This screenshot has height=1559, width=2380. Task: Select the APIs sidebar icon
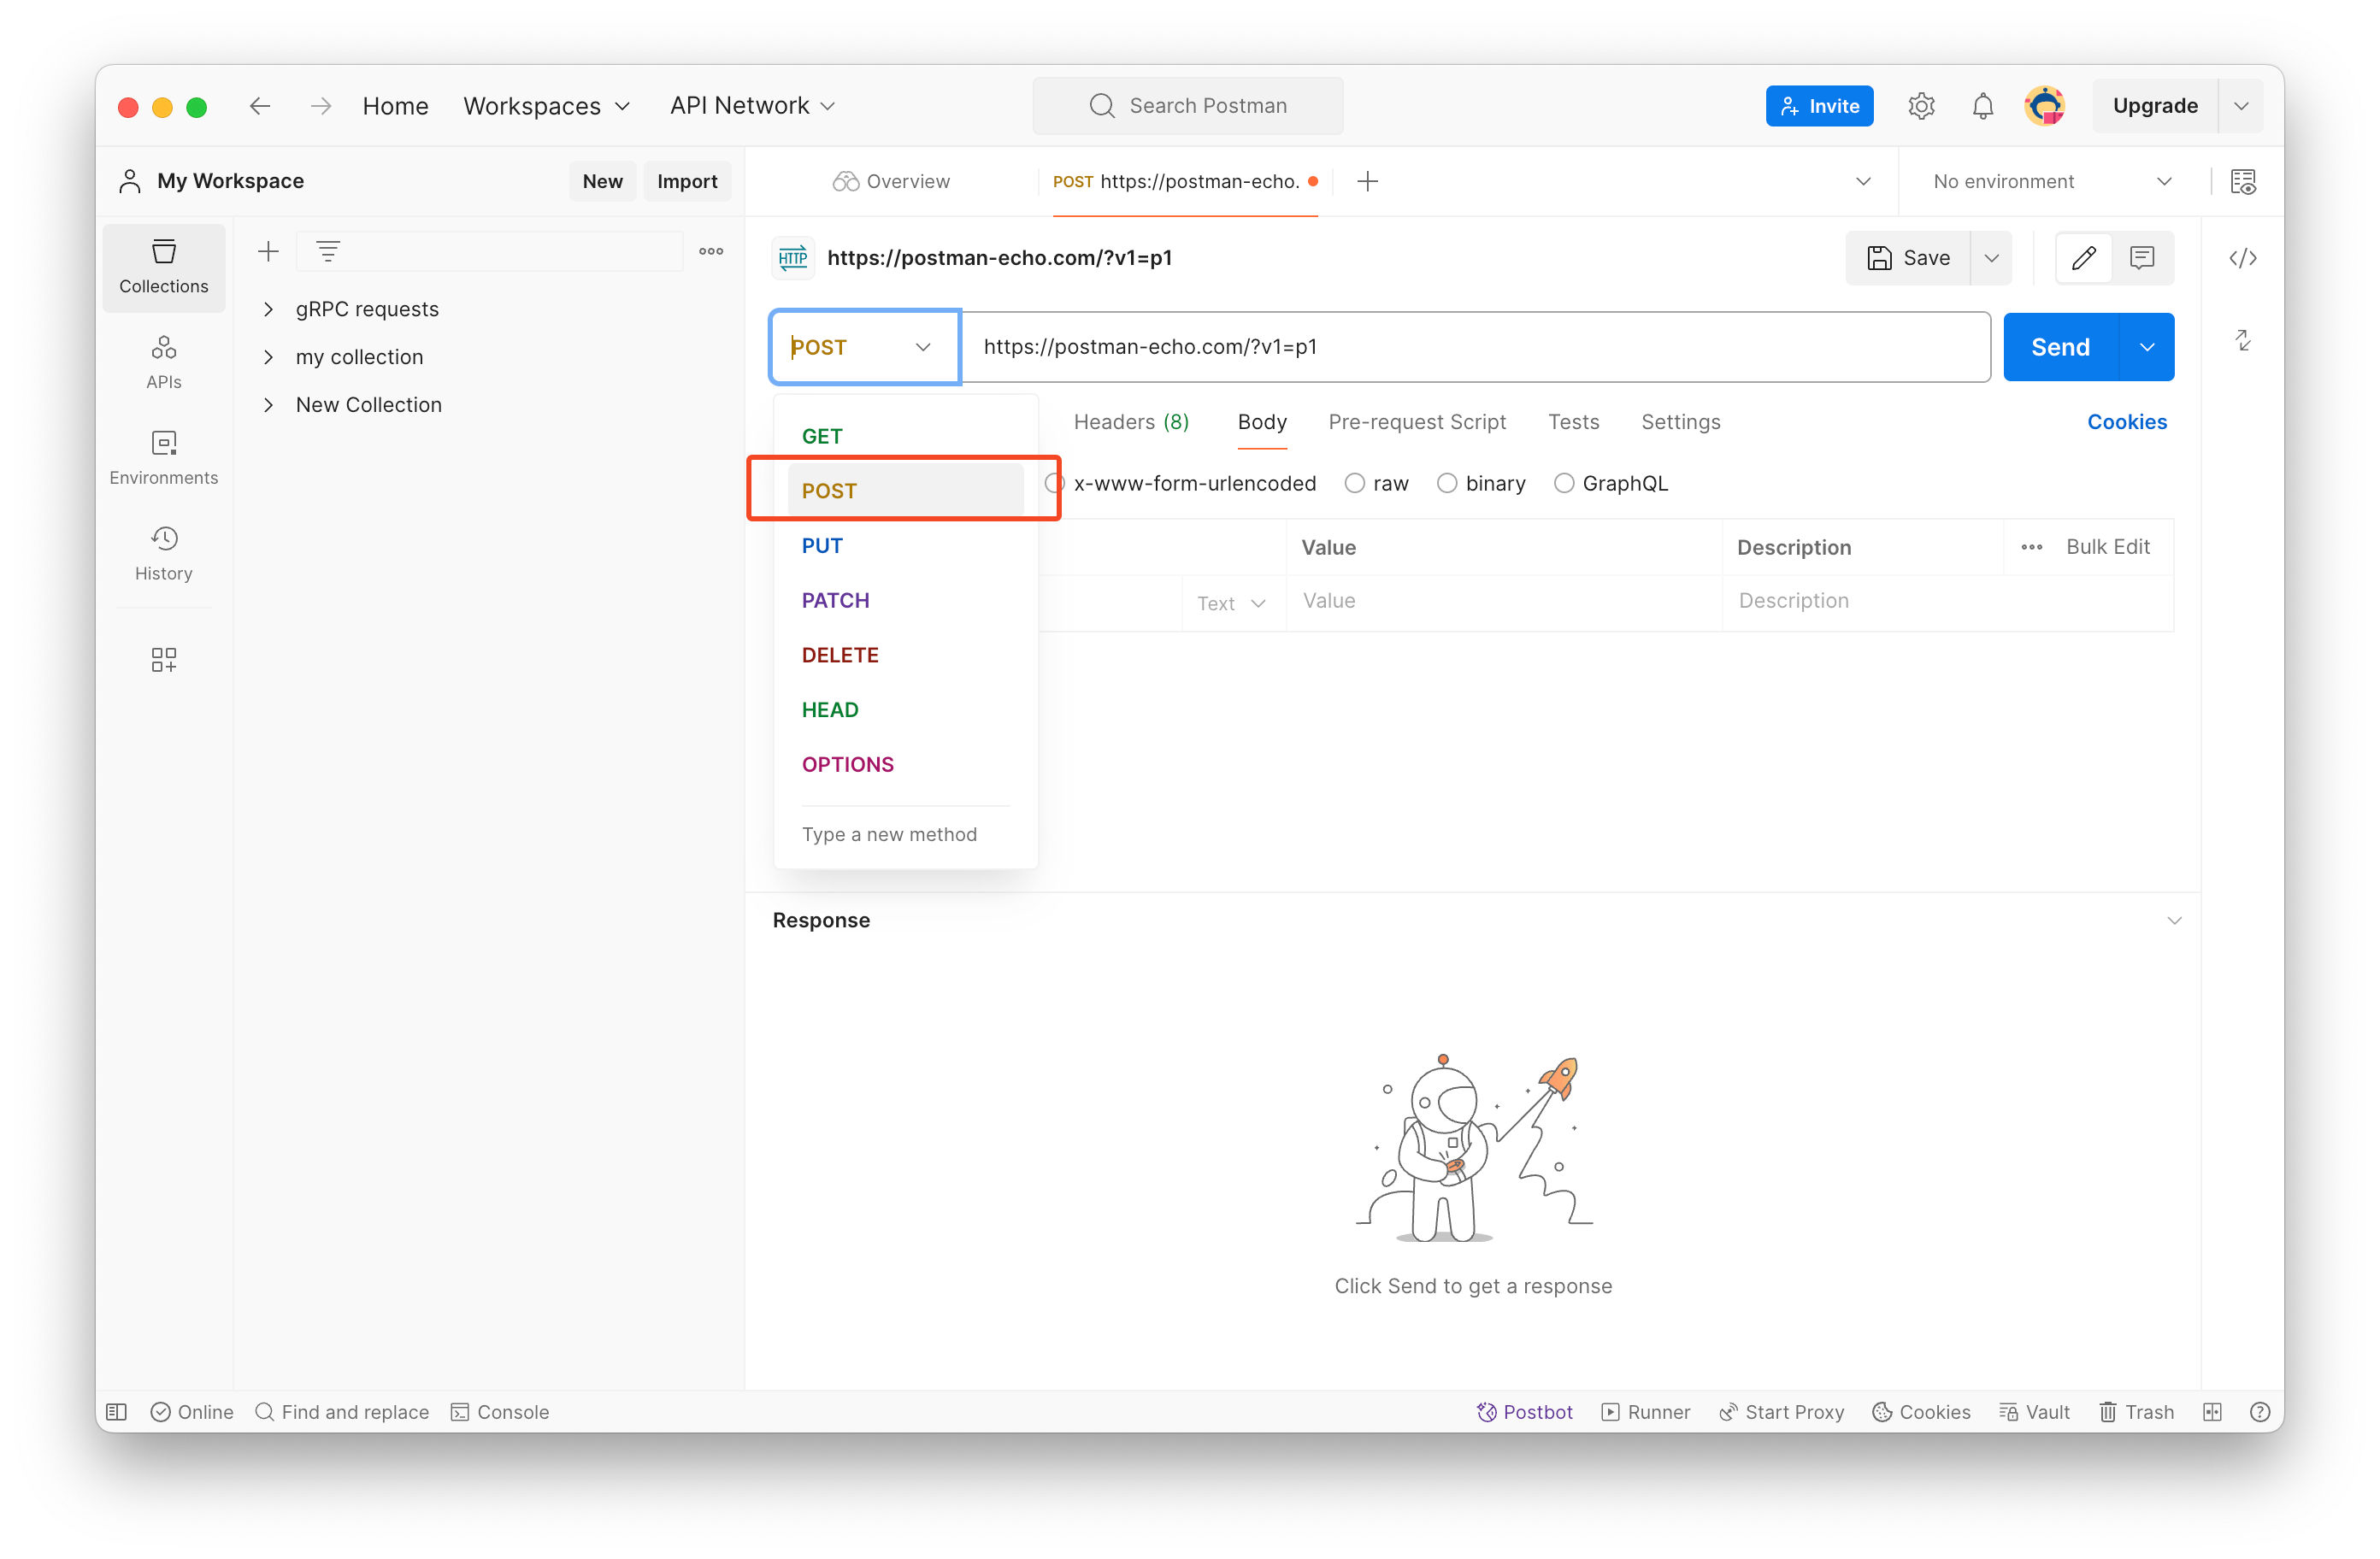[x=163, y=360]
